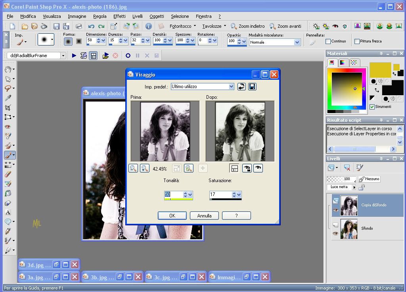
Task: Click the yellow foreground color swatch
Action: [x=380, y=70]
